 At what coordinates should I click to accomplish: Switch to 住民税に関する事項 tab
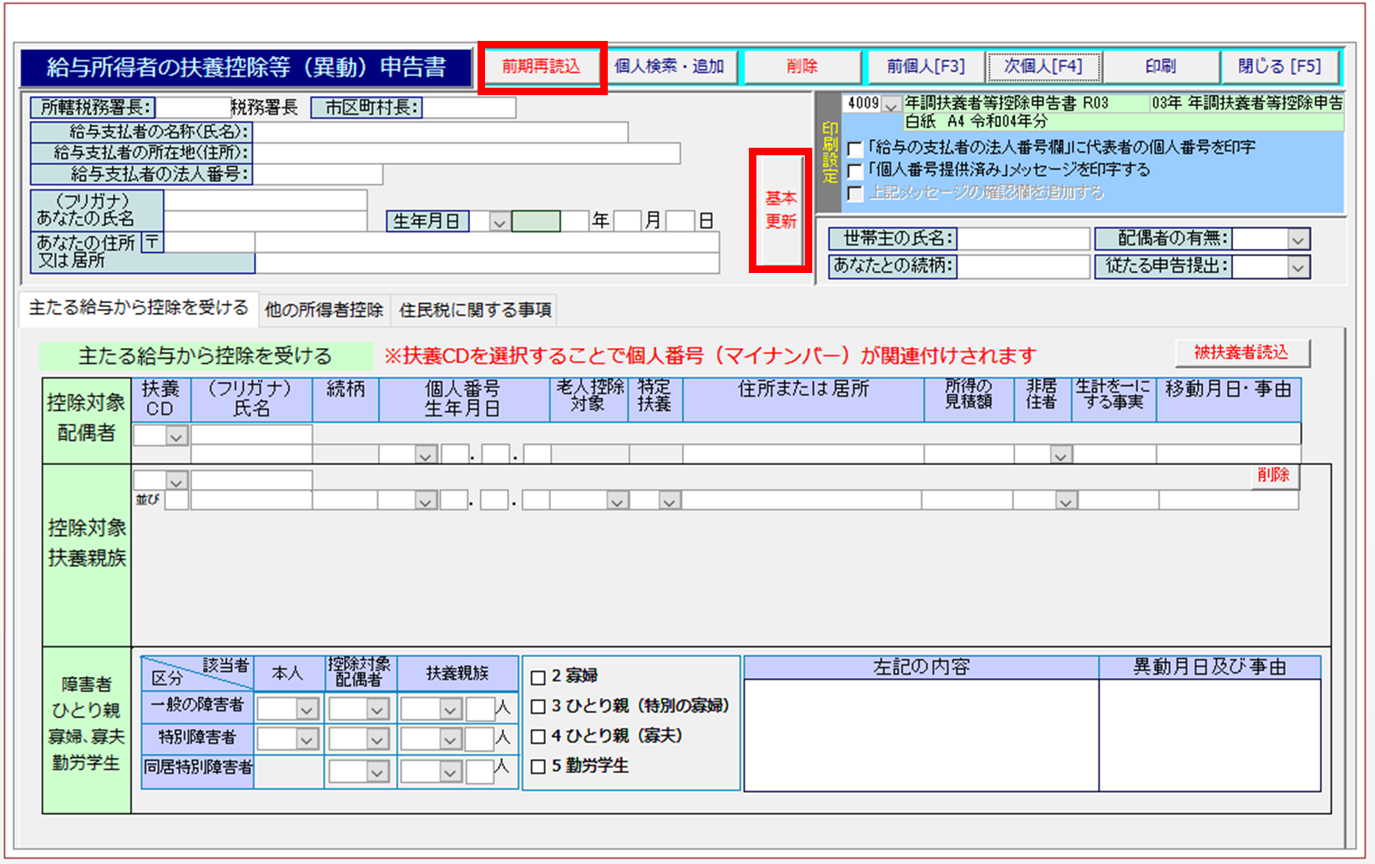475,311
